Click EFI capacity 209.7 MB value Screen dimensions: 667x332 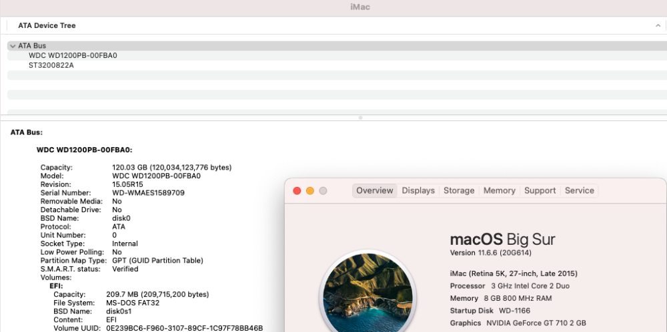click(x=157, y=295)
